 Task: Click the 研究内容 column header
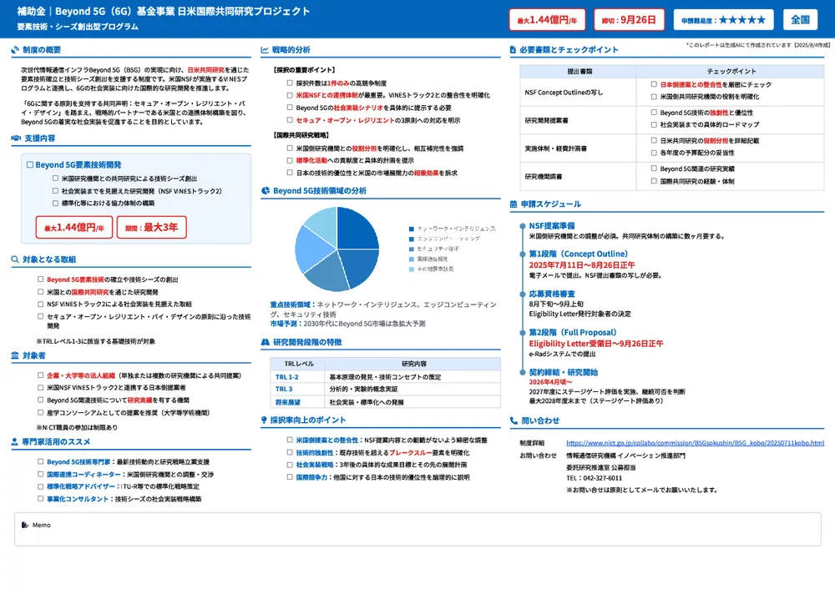coord(414,364)
